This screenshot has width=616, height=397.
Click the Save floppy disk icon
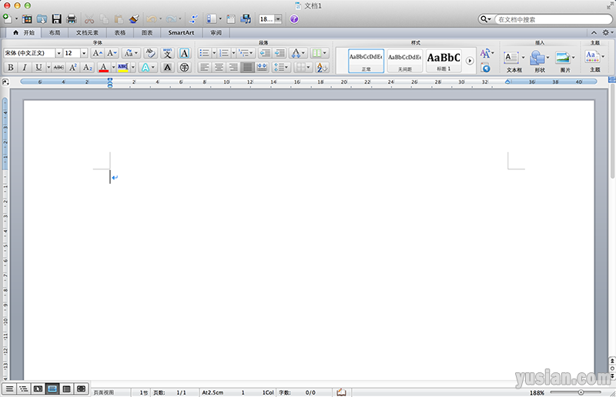[56, 18]
